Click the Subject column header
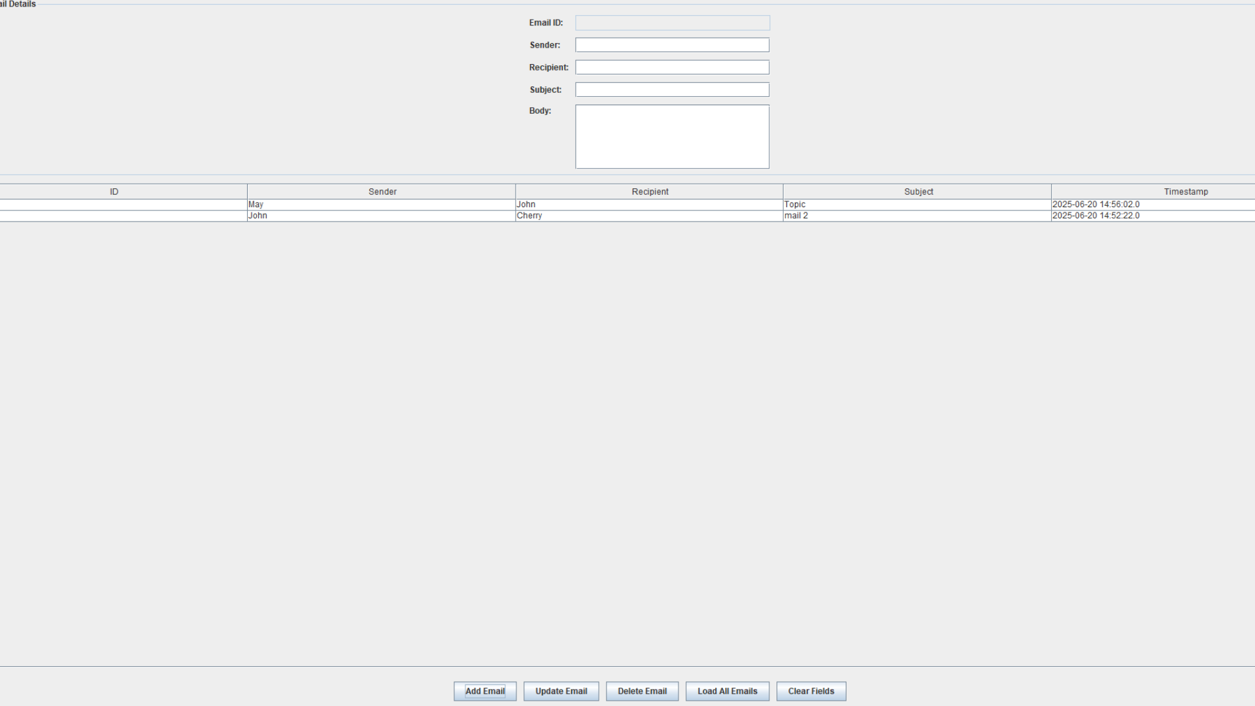This screenshot has width=1255, height=706. click(918, 192)
